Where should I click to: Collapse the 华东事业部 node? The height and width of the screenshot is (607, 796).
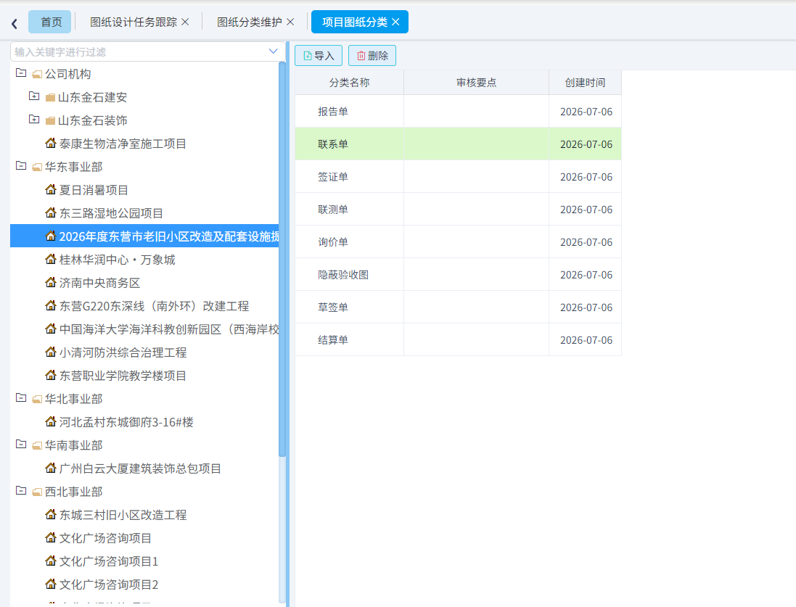pos(21,165)
